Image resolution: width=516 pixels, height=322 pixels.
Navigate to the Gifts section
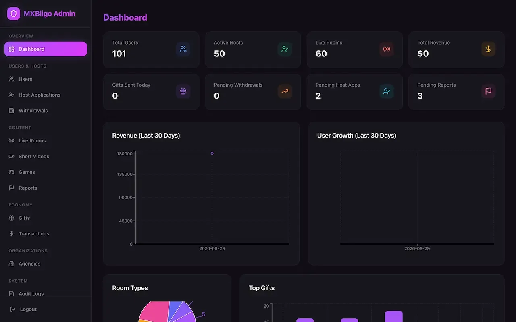pos(46,218)
